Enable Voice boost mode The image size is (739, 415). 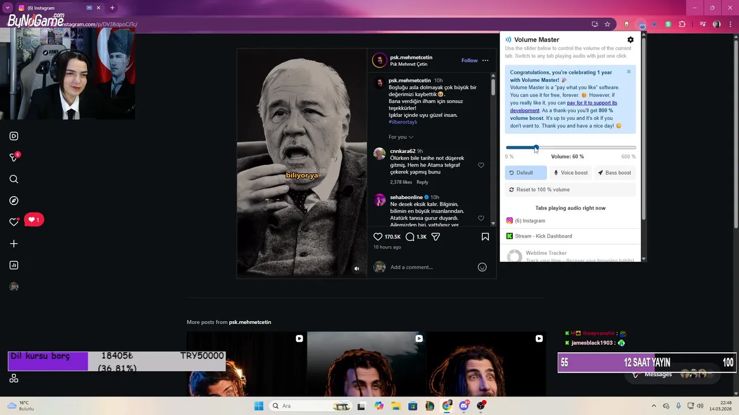click(570, 173)
